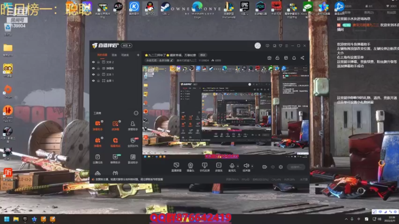Screen dimensions: 399x224
Task: Expand the speaker options arrow
Action: [x=252, y=166]
